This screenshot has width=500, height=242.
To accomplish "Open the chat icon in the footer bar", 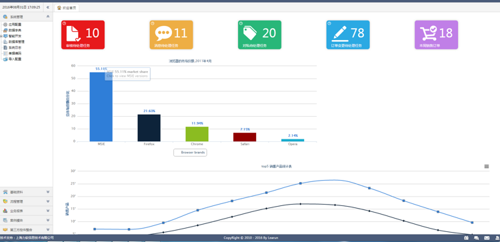I will tap(477, 238).
